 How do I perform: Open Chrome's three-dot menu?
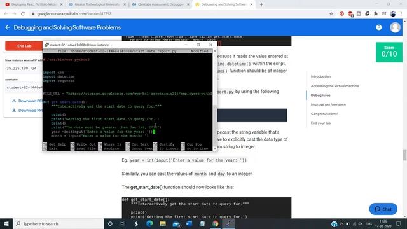tap(401, 14)
